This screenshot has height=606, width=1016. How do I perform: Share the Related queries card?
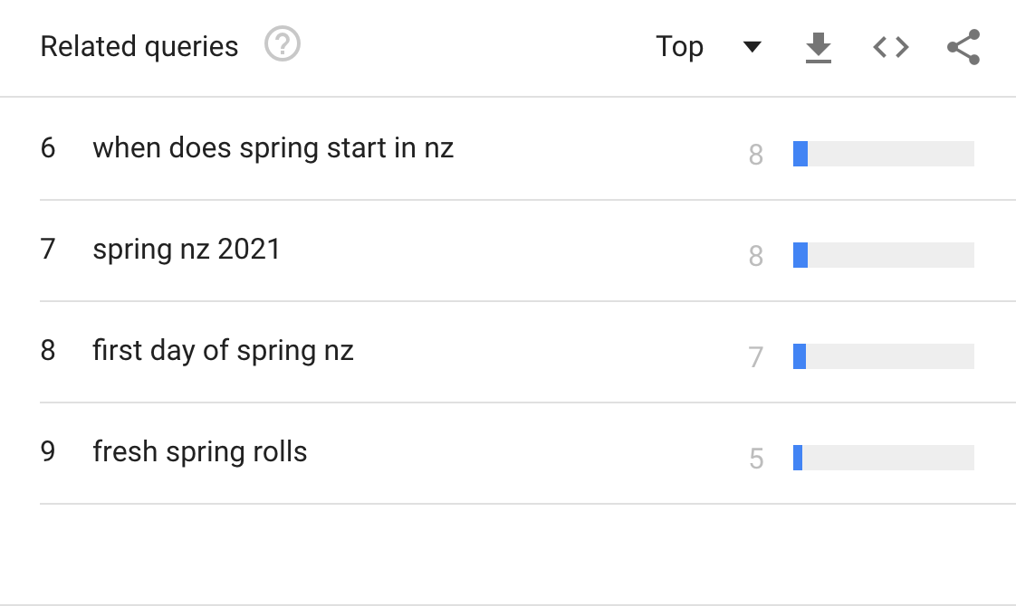tap(963, 47)
